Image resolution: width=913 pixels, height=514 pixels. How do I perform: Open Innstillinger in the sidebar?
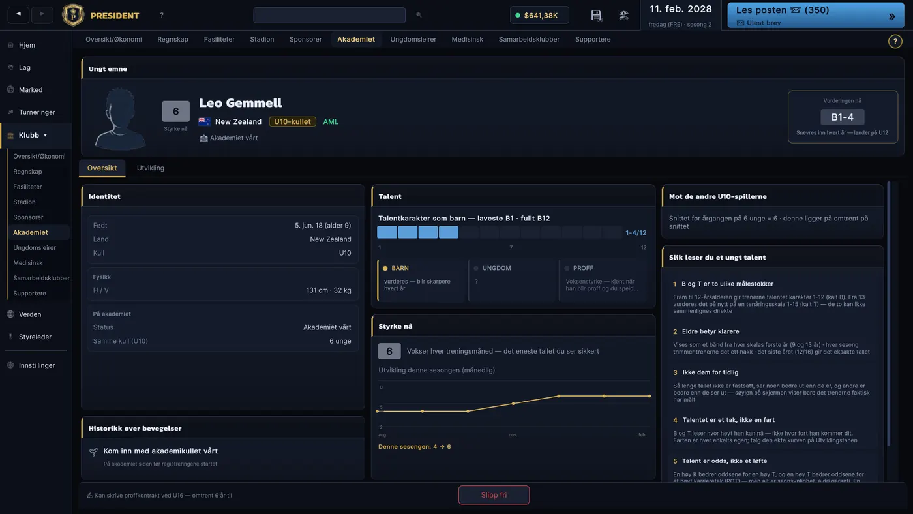click(x=36, y=365)
